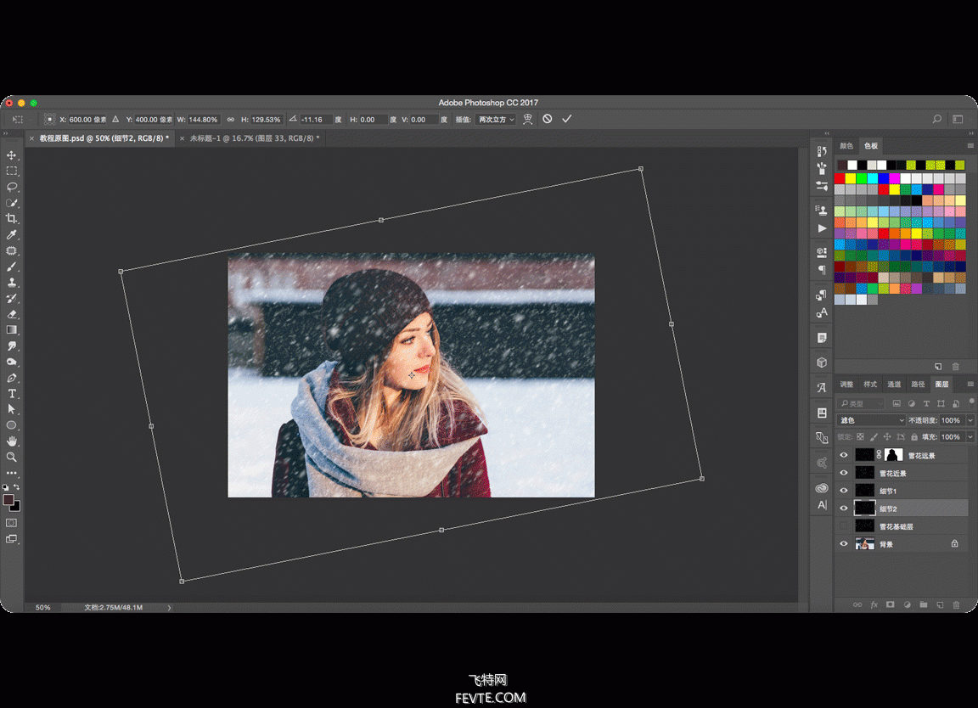Select the Path Selection arrow tool
This screenshot has width=978, height=708.
click(11, 409)
